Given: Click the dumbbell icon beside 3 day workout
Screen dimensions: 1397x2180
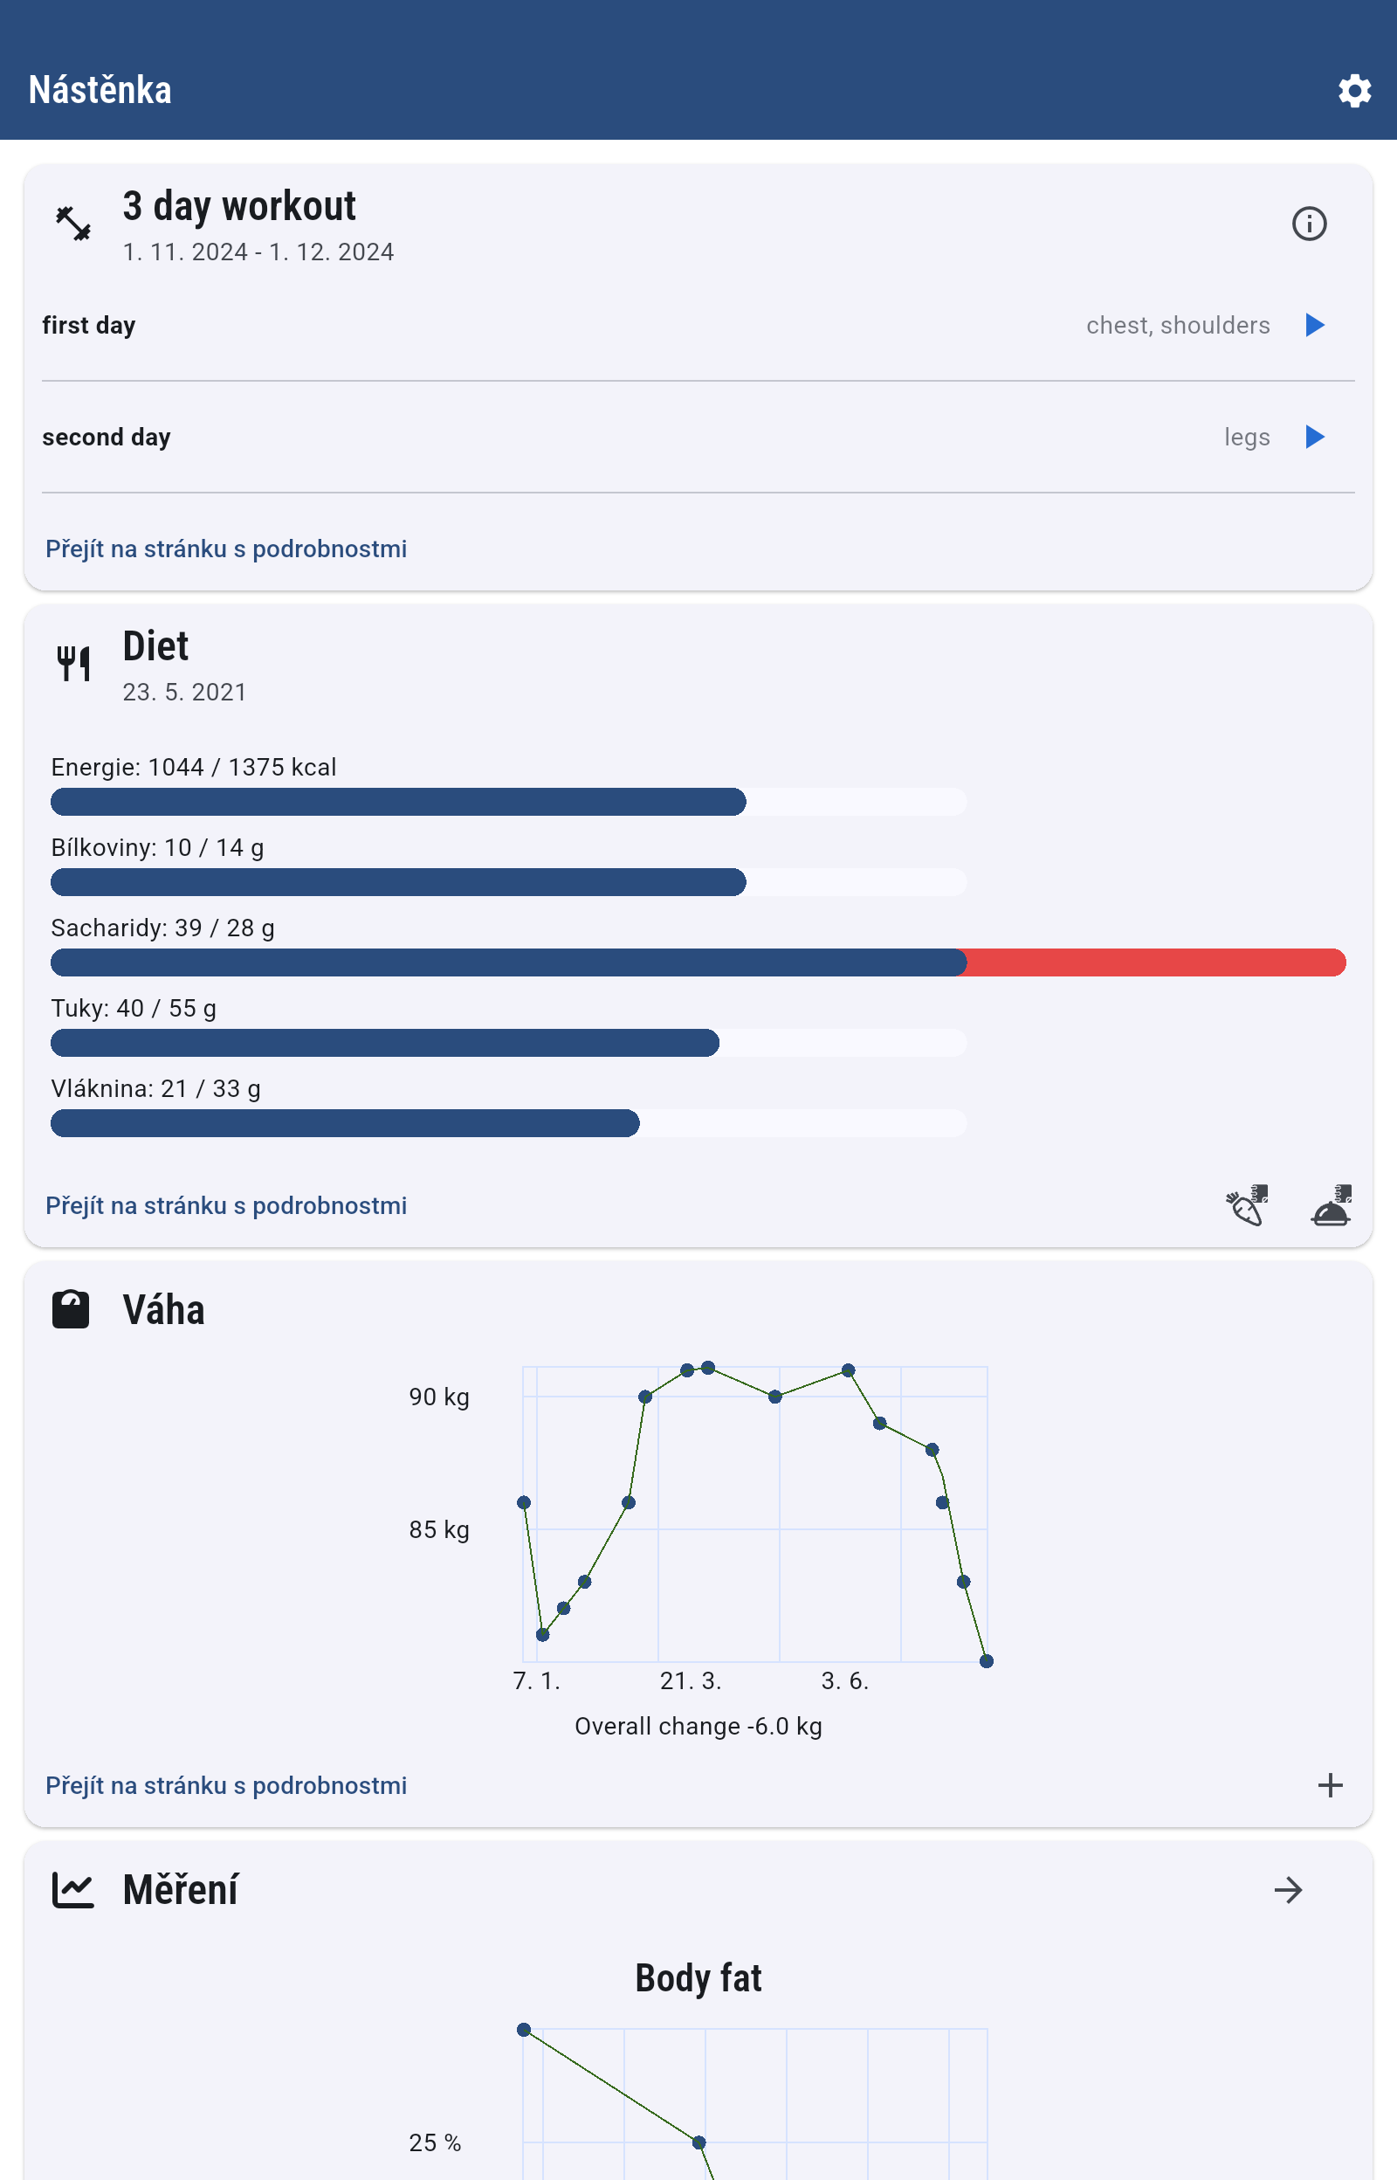Looking at the screenshot, I should click(72, 224).
